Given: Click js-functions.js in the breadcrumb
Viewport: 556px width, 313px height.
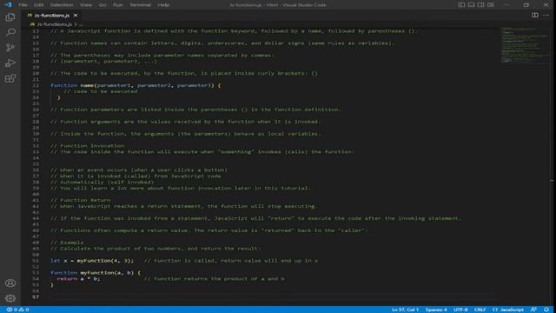Looking at the screenshot, I should [x=55, y=24].
